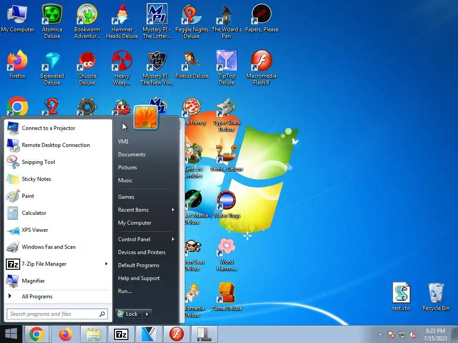Expand 7-Zip File Manager jump list arrow
Screen dimensions: 458x343
106,264
